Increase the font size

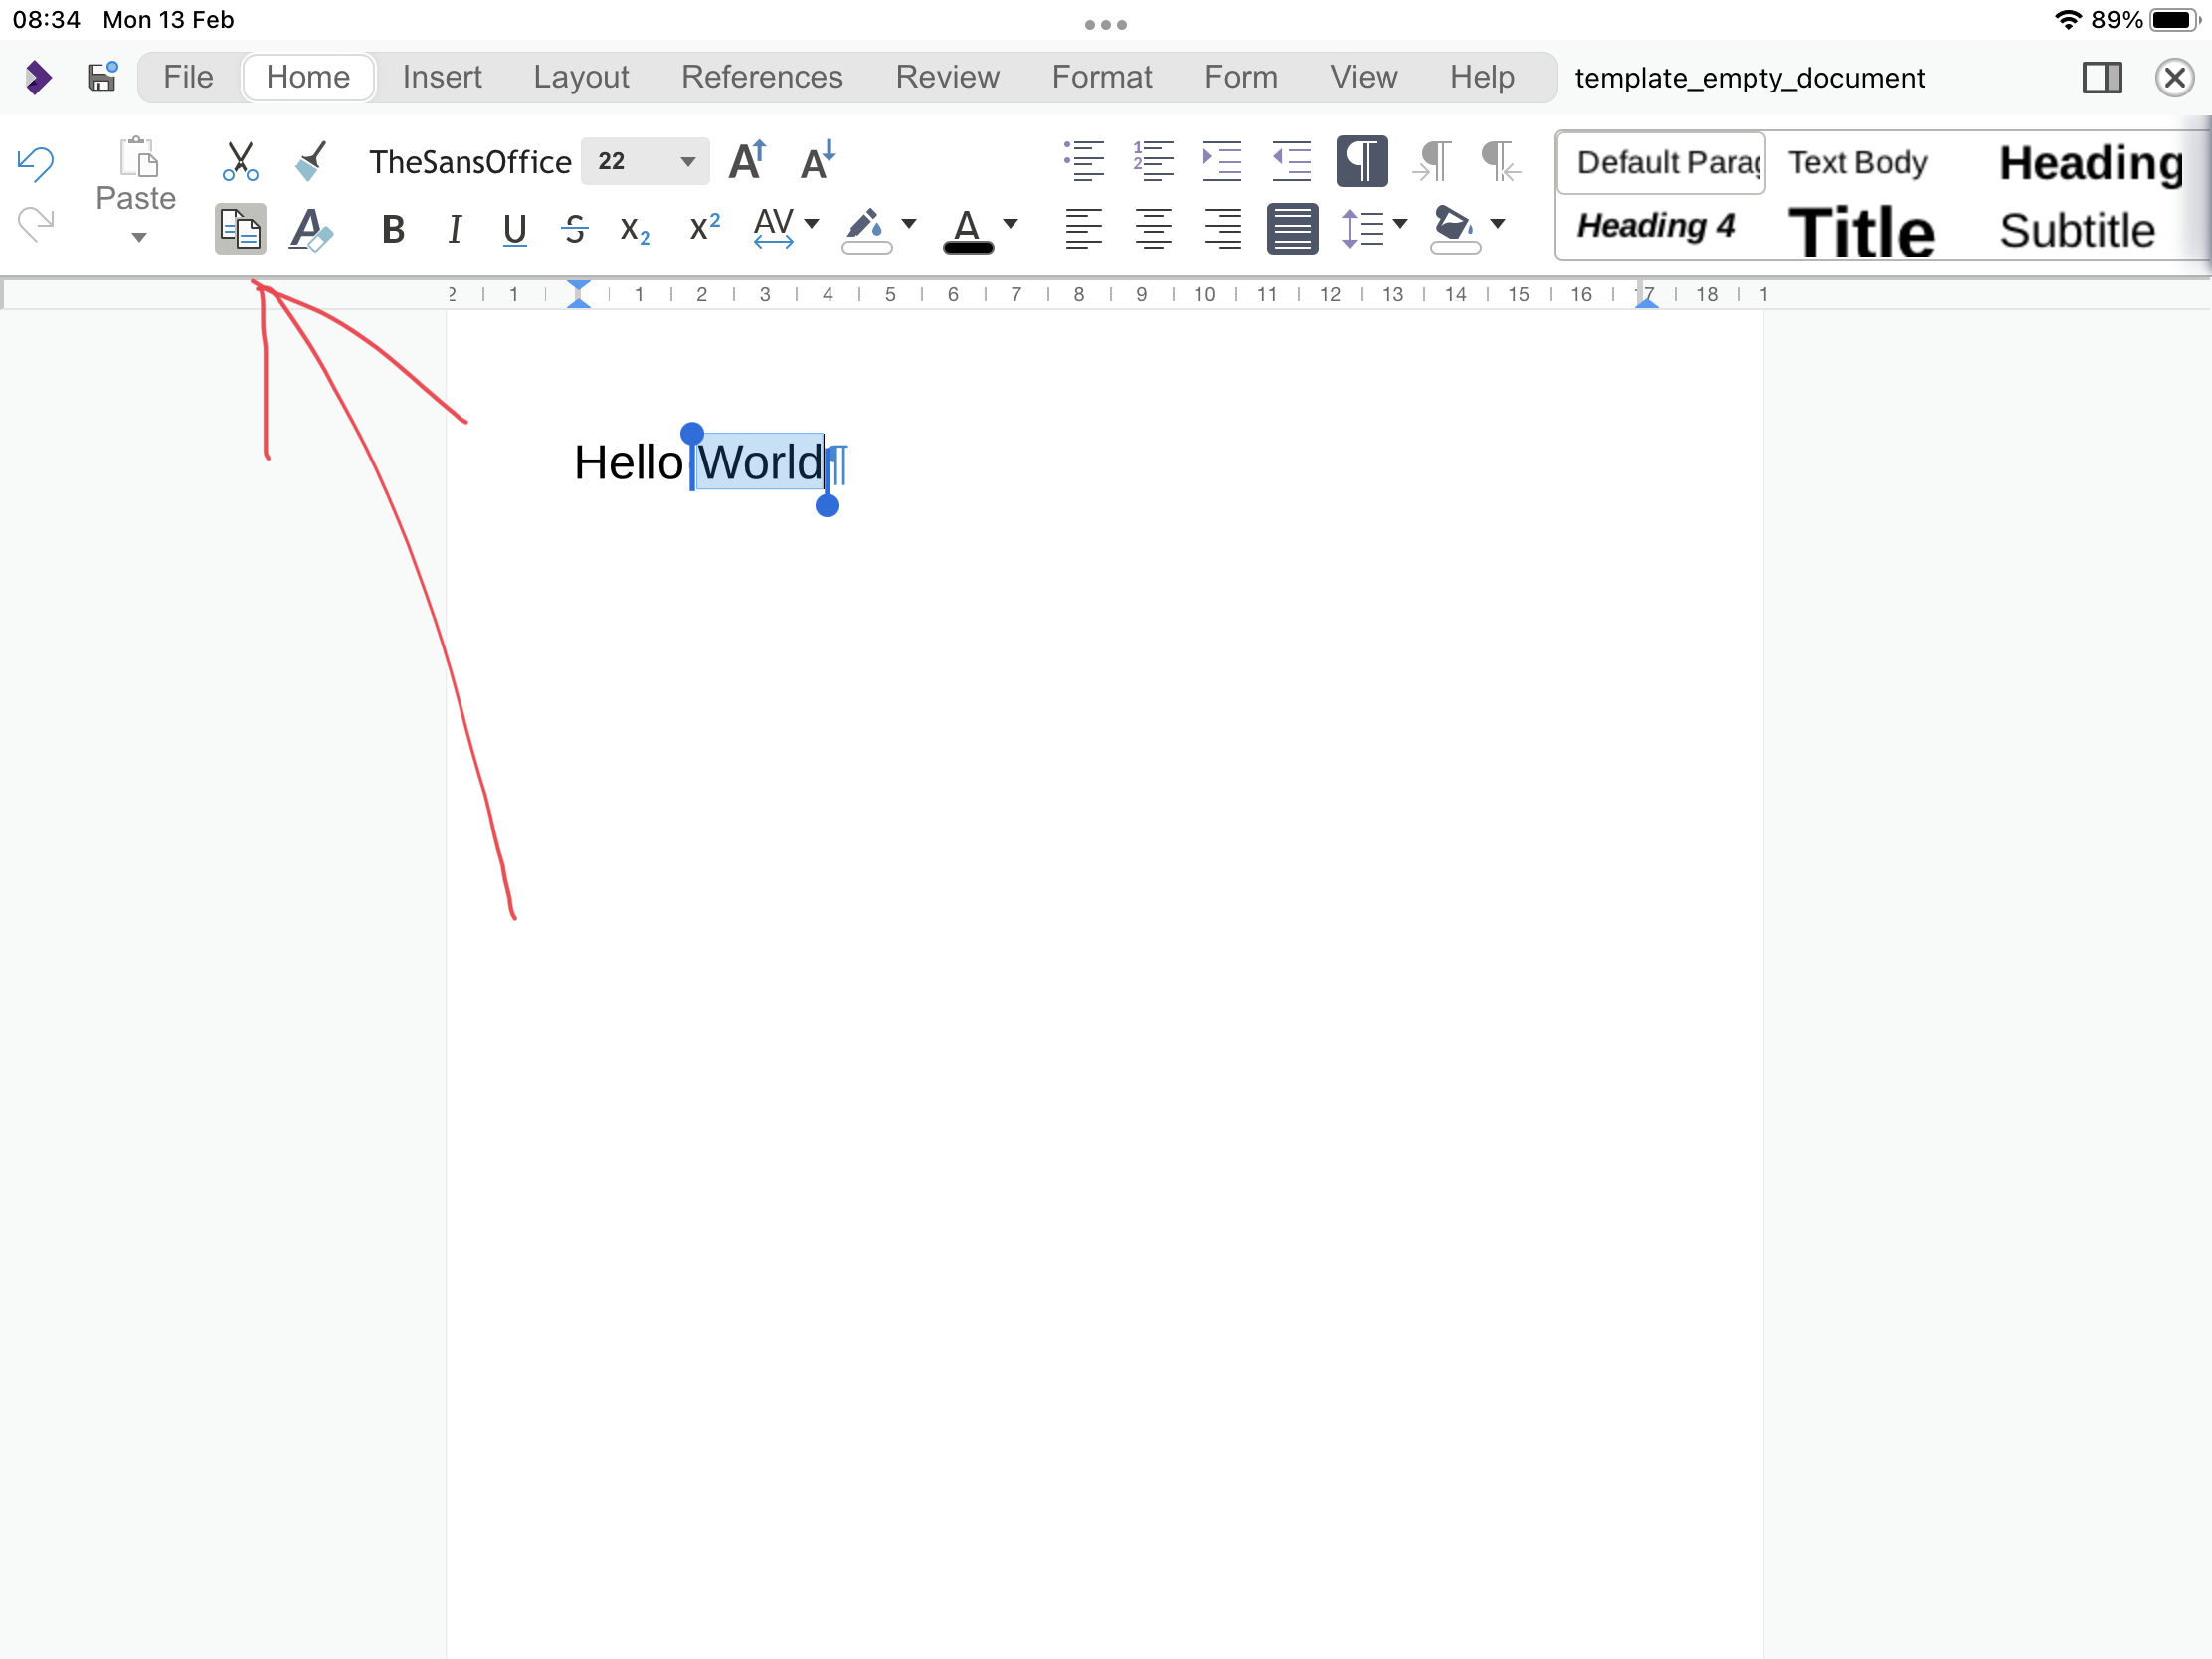coord(747,160)
